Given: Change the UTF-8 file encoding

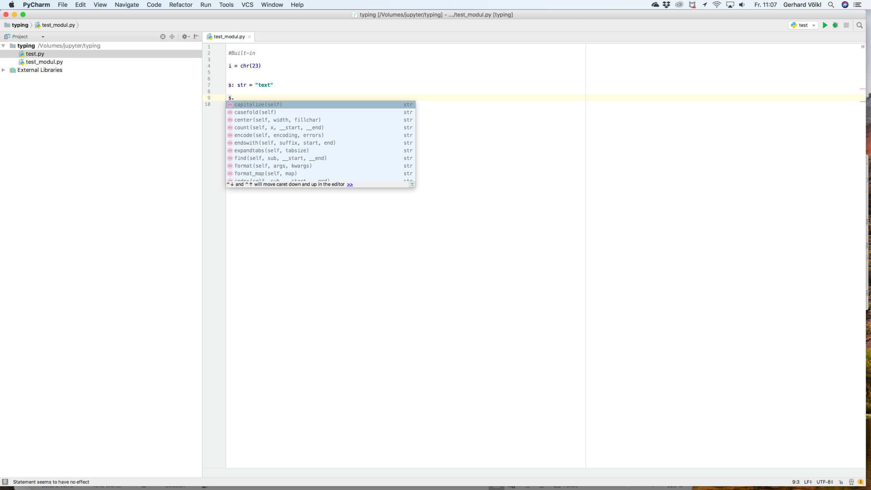Looking at the screenshot, I should click(824, 482).
